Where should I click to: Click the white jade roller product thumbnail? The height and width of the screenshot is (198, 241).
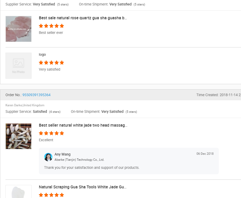[19, 136]
